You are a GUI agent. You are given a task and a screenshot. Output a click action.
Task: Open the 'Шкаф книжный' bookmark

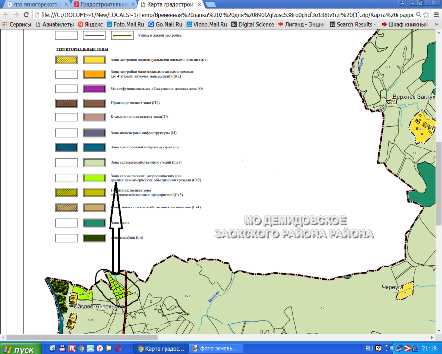[405, 24]
